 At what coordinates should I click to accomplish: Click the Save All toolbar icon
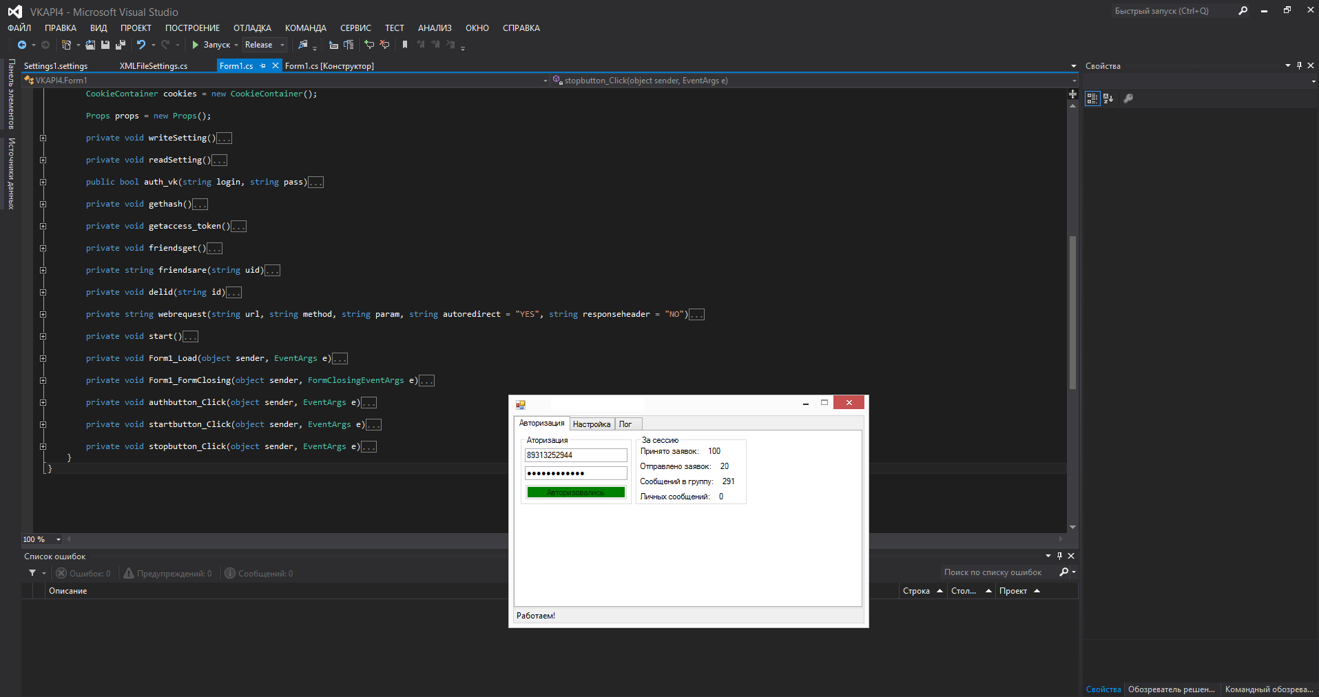point(121,45)
